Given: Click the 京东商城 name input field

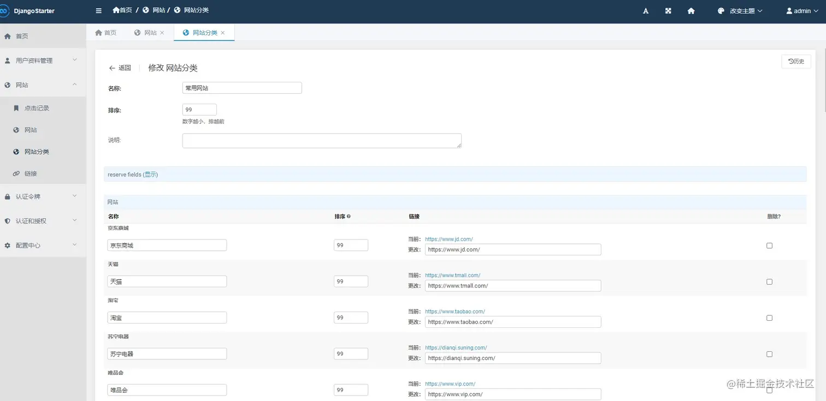Looking at the screenshot, I should 167,246.
